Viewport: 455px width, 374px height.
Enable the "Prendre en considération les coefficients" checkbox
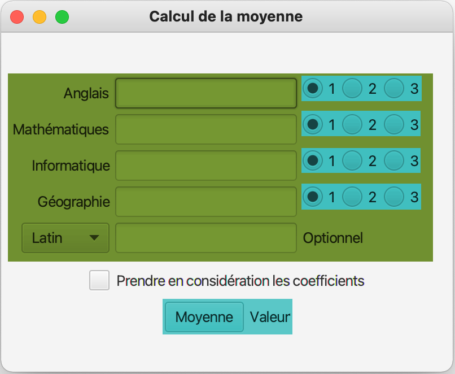pos(99,280)
